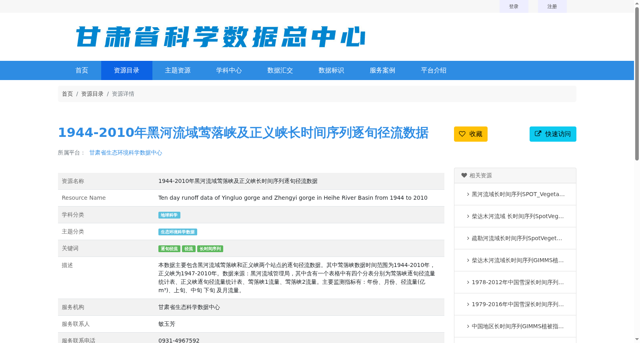This screenshot has height=343, width=640.
Task: Click the English resource name text
Action: 293,198
